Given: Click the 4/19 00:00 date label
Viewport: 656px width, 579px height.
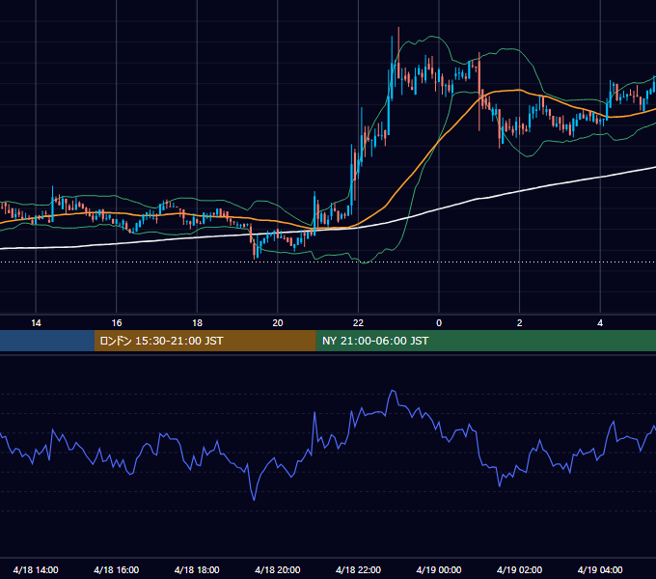Looking at the screenshot, I should [439, 569].
